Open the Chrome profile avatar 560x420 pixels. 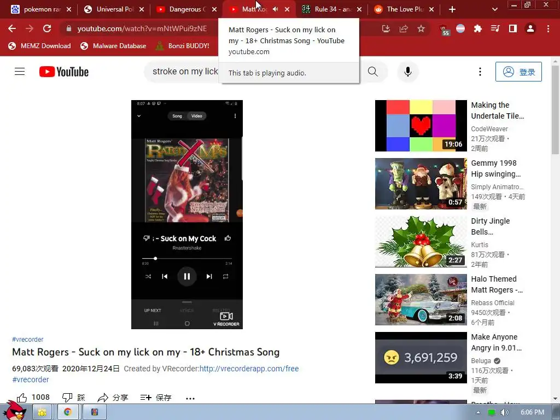(530, 28)
